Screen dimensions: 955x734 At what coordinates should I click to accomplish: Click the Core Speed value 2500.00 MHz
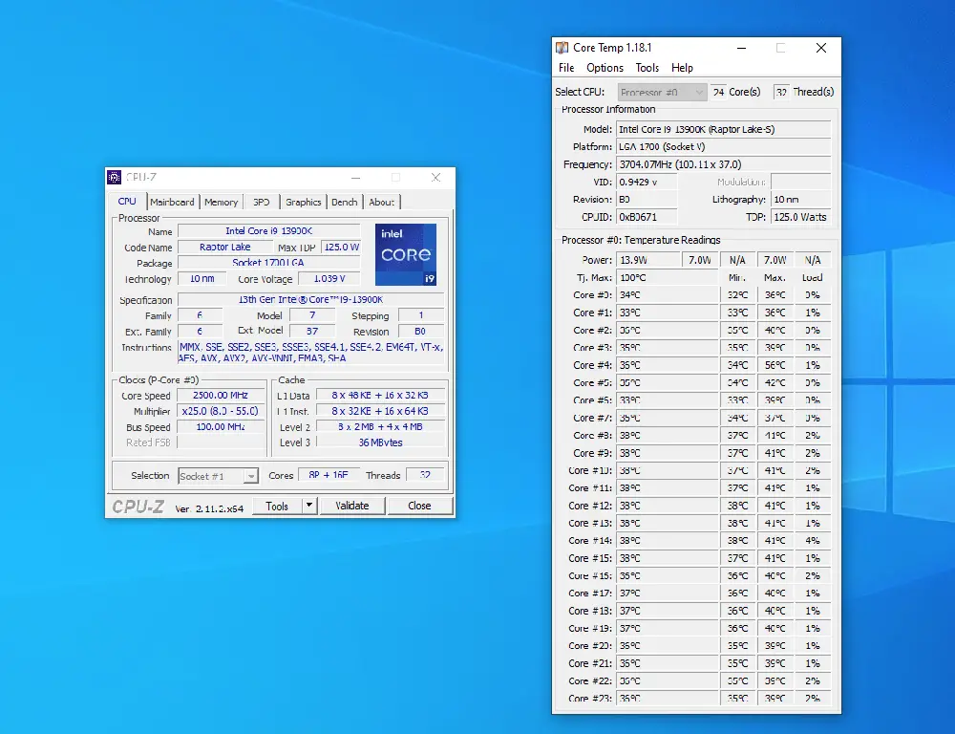coord(221,395)
